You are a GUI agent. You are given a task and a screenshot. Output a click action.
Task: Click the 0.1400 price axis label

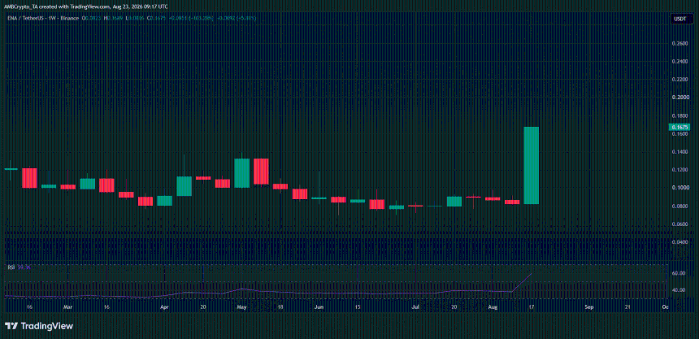(x=679, y=152)
